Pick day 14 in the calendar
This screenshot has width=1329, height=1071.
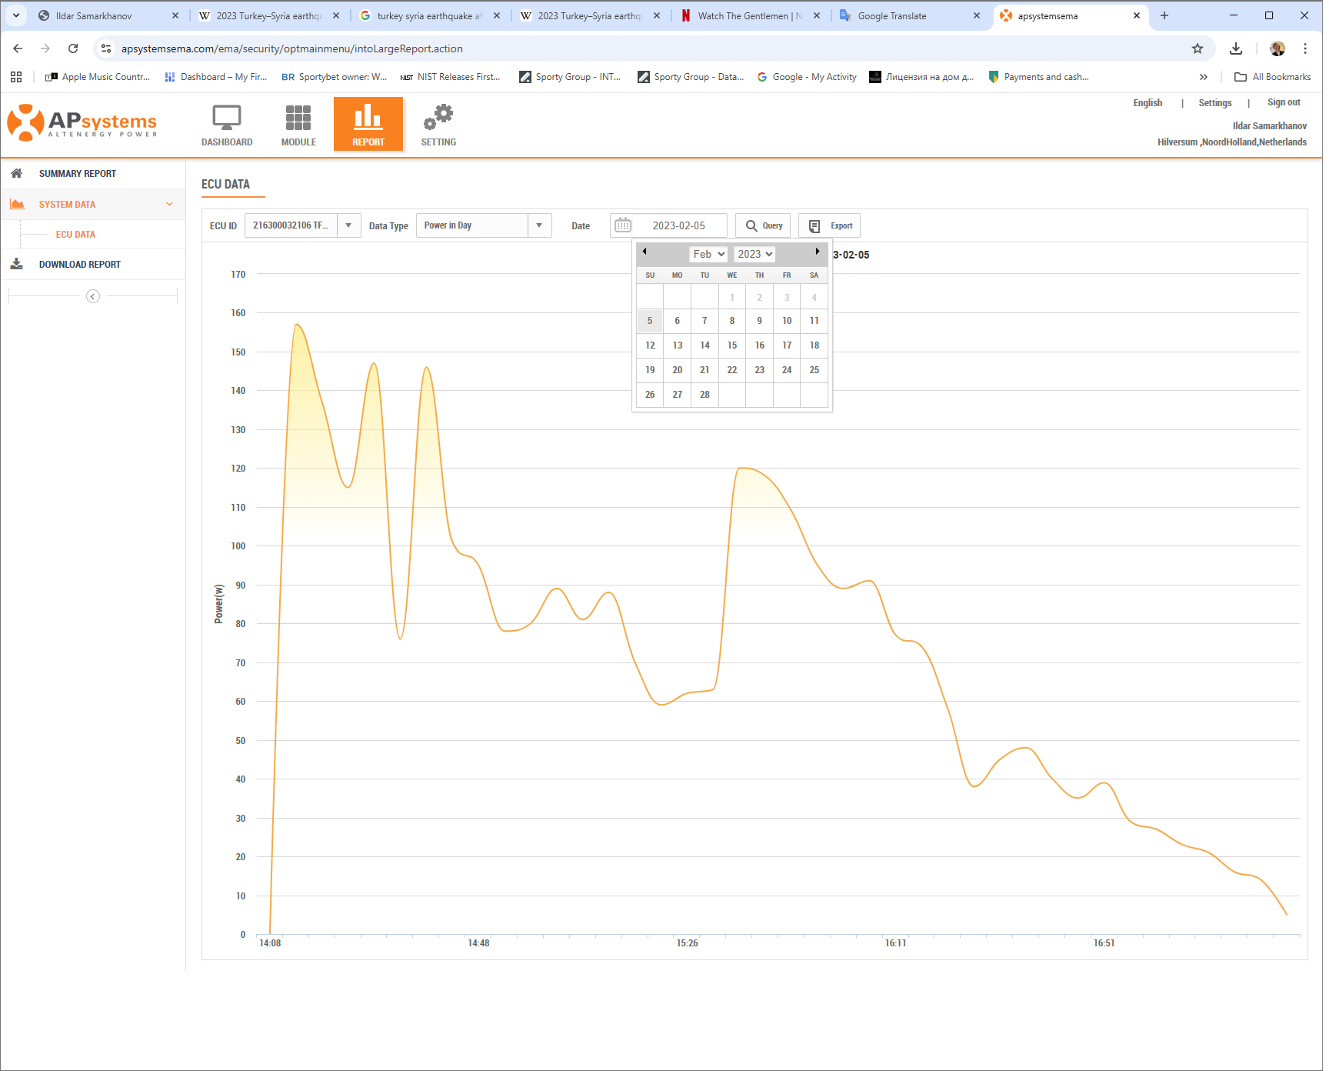pos(704,345)
